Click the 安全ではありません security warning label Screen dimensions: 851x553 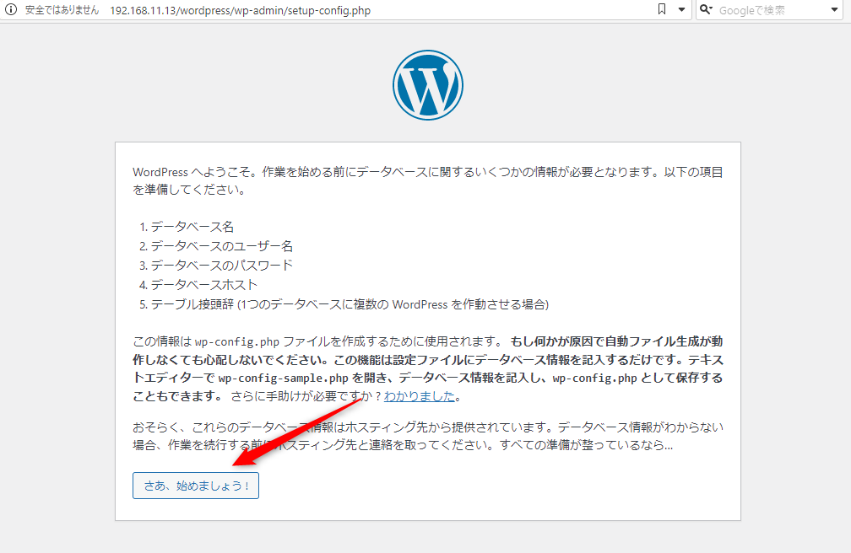tap(62, 11)
